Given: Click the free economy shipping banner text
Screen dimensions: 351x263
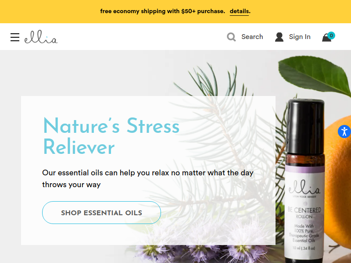Looking at the screenshot, I should (x=162, y=11).
